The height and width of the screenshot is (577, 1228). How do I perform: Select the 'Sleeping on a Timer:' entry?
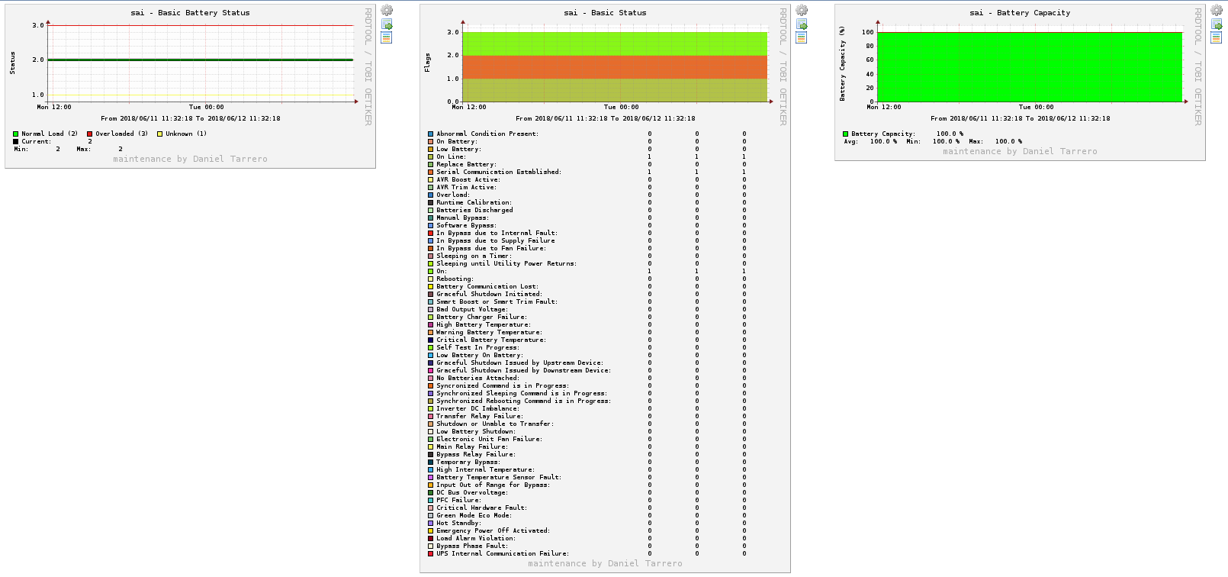[x=587, y=256]
